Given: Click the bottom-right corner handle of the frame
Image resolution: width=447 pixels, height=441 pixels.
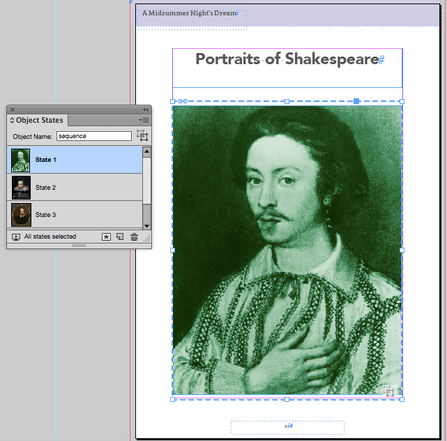Looking at the screenshot, I should click(x=402, y=399).
